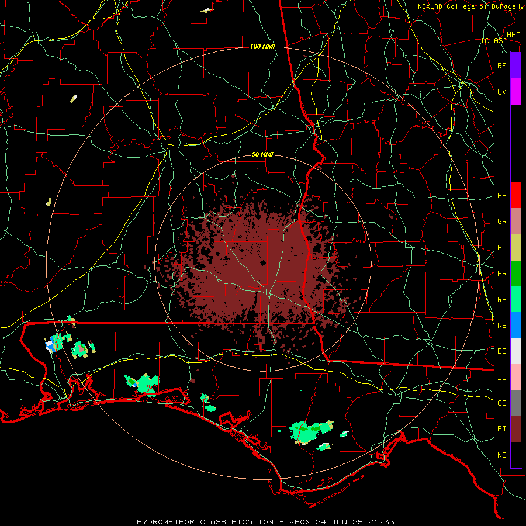Click the 'ND' legend label text
The height and width of the screenshot is (526, 526).
coord(501,455)
